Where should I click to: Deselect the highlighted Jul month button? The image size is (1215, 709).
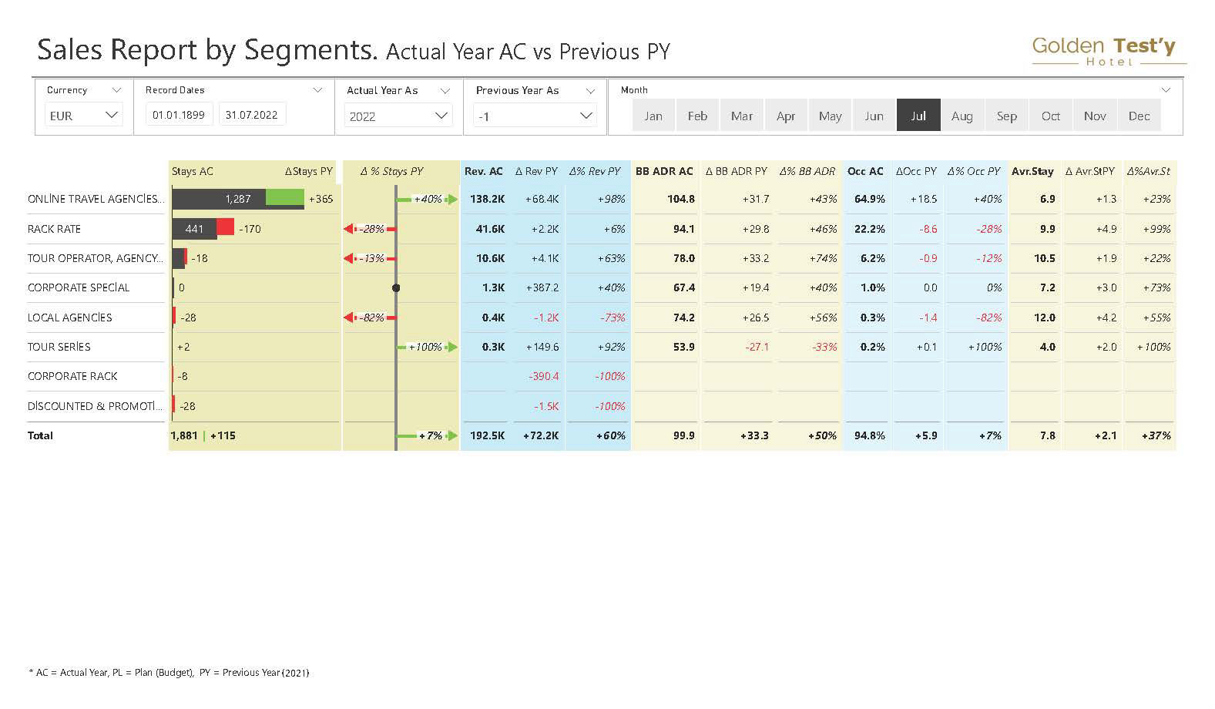point(918,116)
